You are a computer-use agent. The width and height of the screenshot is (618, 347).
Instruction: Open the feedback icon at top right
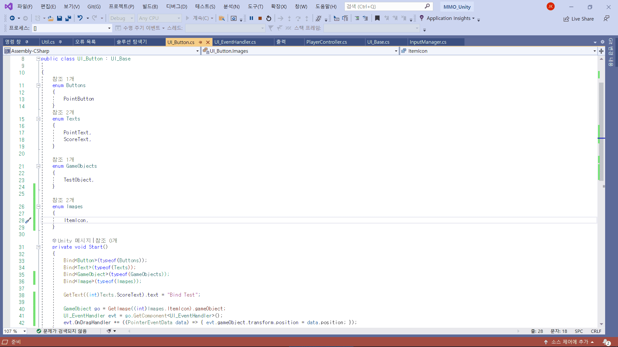click(606, 19)
